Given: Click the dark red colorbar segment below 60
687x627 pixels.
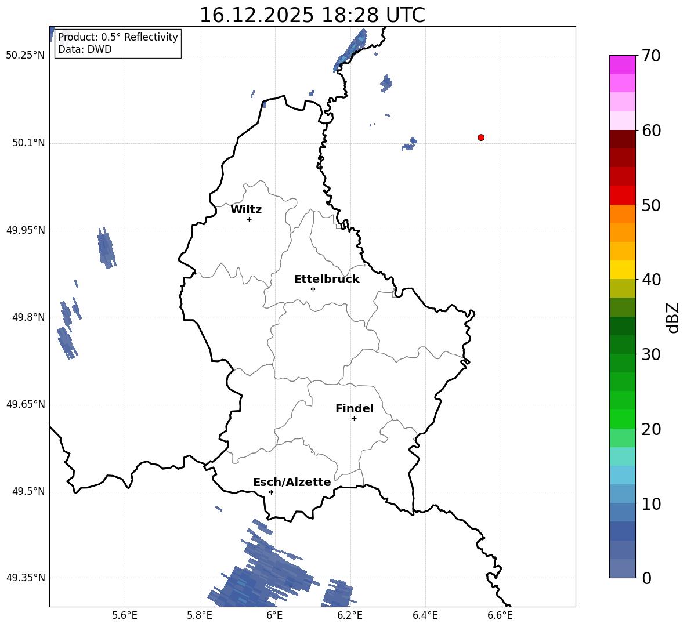Looking at the screenshot, I should pyautogui.click(x=622, y=139).
